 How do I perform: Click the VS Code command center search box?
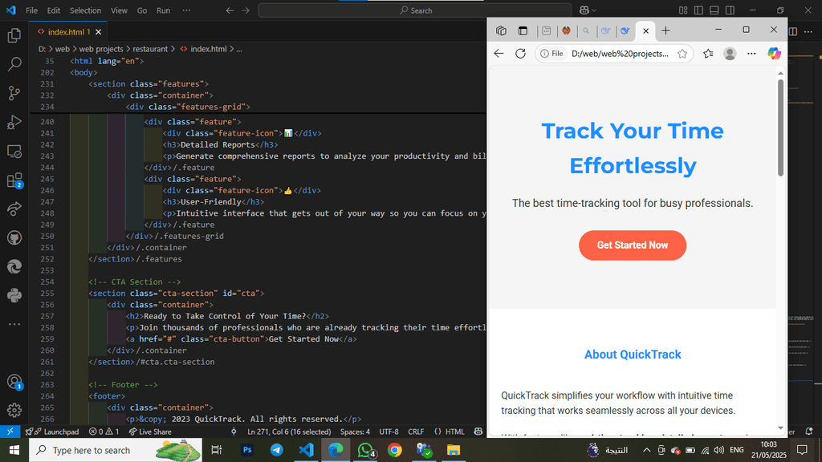point(415,10)
